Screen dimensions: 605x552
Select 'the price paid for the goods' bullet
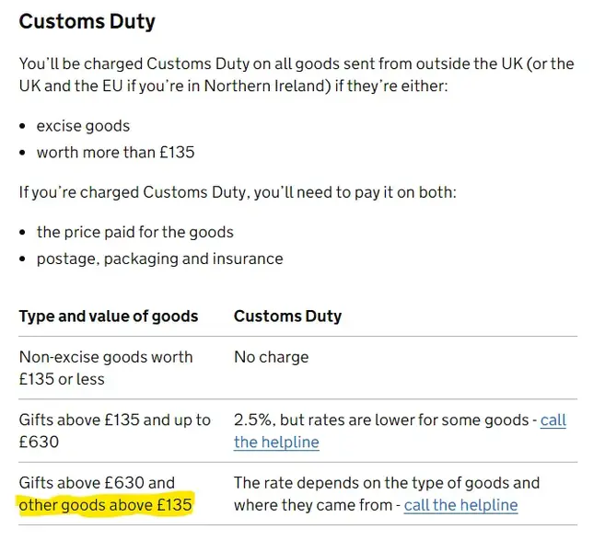point(135,232)
